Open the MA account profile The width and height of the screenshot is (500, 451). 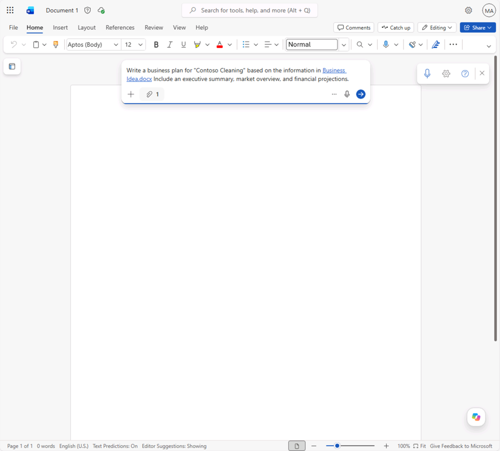coord(489,10)
